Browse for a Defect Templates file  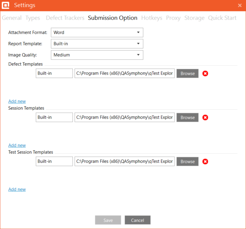coord(188,74)
